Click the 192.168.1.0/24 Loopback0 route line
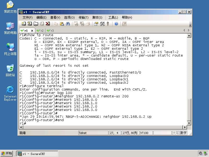Image resolution: width=209 pixels, height=157 pixels. pyautogui.click(x=74, y=76)
